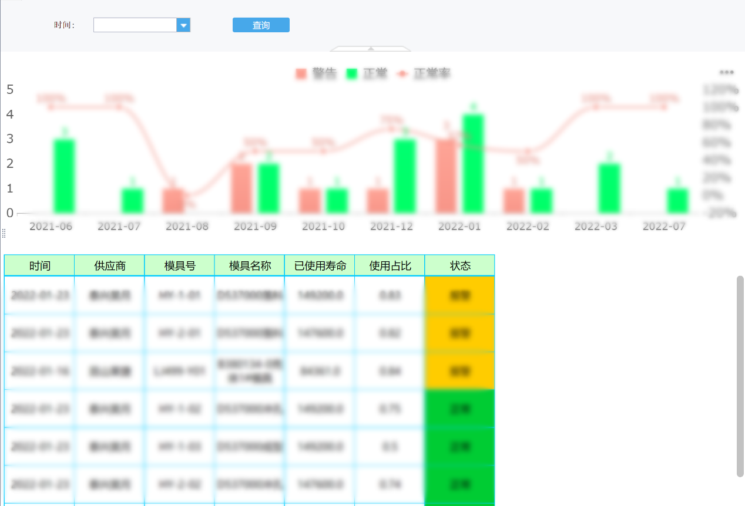This screenshot has width=745, height=506.
Task: Click the 状态 column header
Action: pos(460,265)
